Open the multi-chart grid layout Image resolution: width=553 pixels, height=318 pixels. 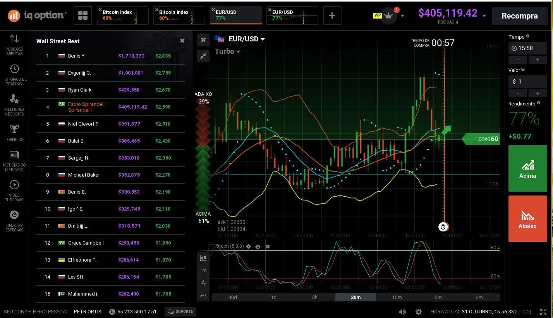coord(83,15)
